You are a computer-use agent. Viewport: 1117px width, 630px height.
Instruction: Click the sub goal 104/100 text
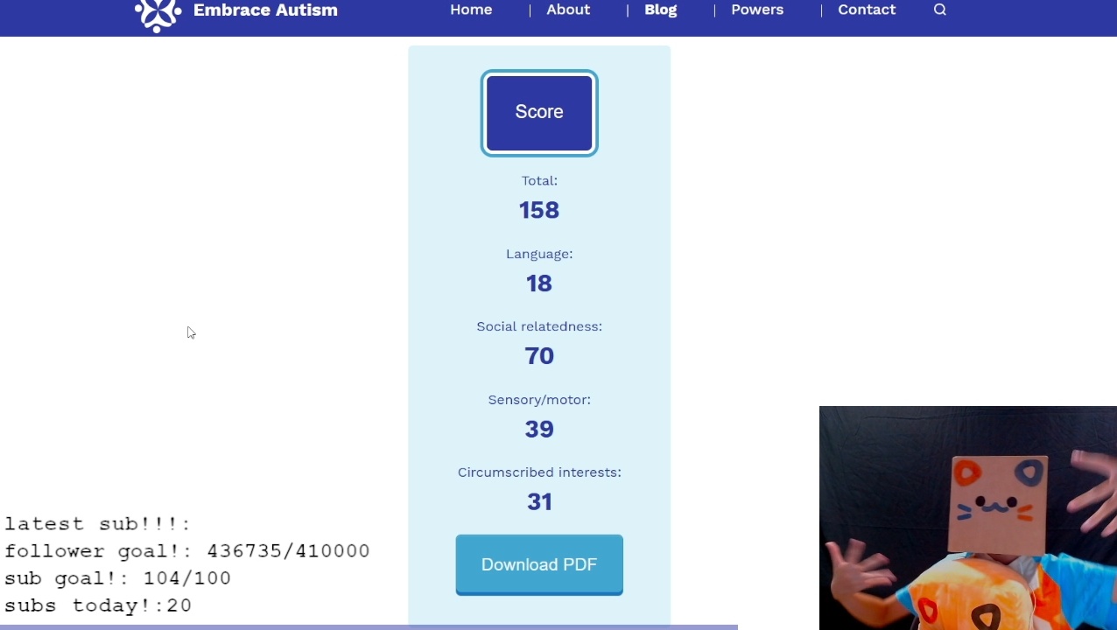coord(118,578)
